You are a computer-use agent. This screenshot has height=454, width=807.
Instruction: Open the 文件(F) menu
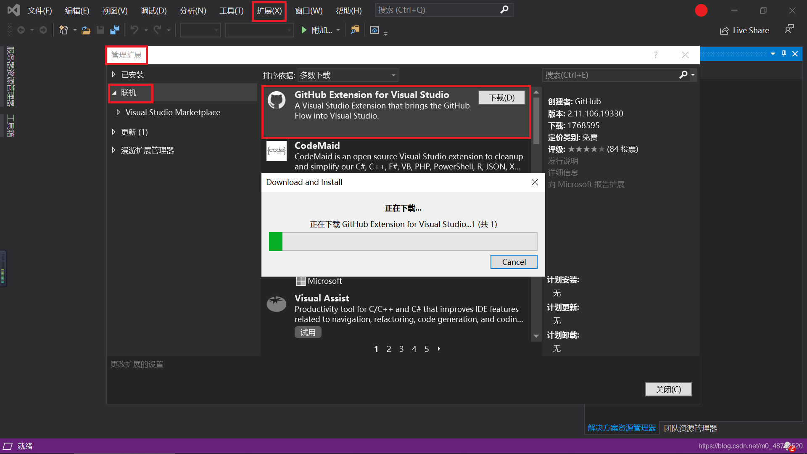pyautogui.click(x=40, y=11)
